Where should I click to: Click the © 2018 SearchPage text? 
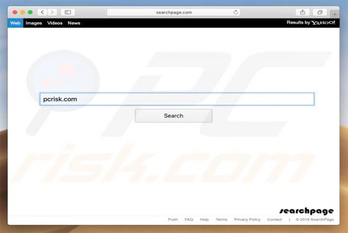click(314, 219)
